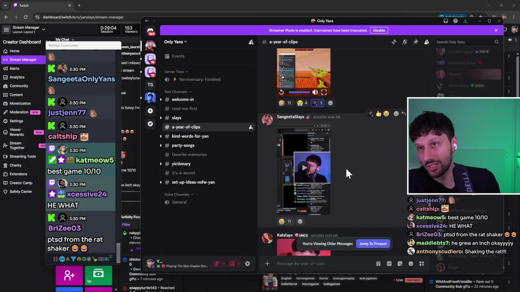Seek within the top video progress bar
520x292 pixels.
point(299,92)
